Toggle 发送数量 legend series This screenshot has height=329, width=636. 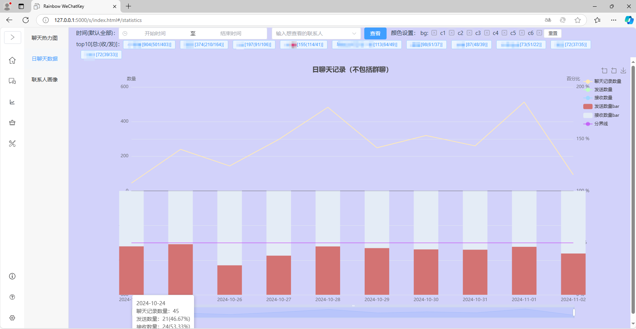coord(598,90)
